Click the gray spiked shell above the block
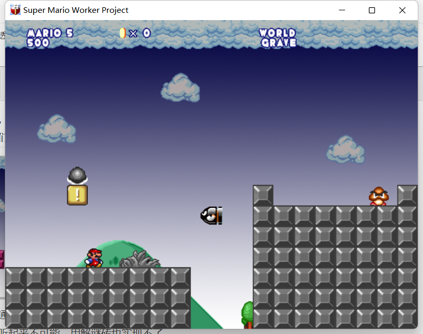 click(x=77, y=175)
